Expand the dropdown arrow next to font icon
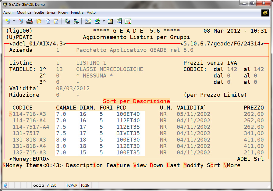This screenshot has width=273, height=191. pos(104,21)
